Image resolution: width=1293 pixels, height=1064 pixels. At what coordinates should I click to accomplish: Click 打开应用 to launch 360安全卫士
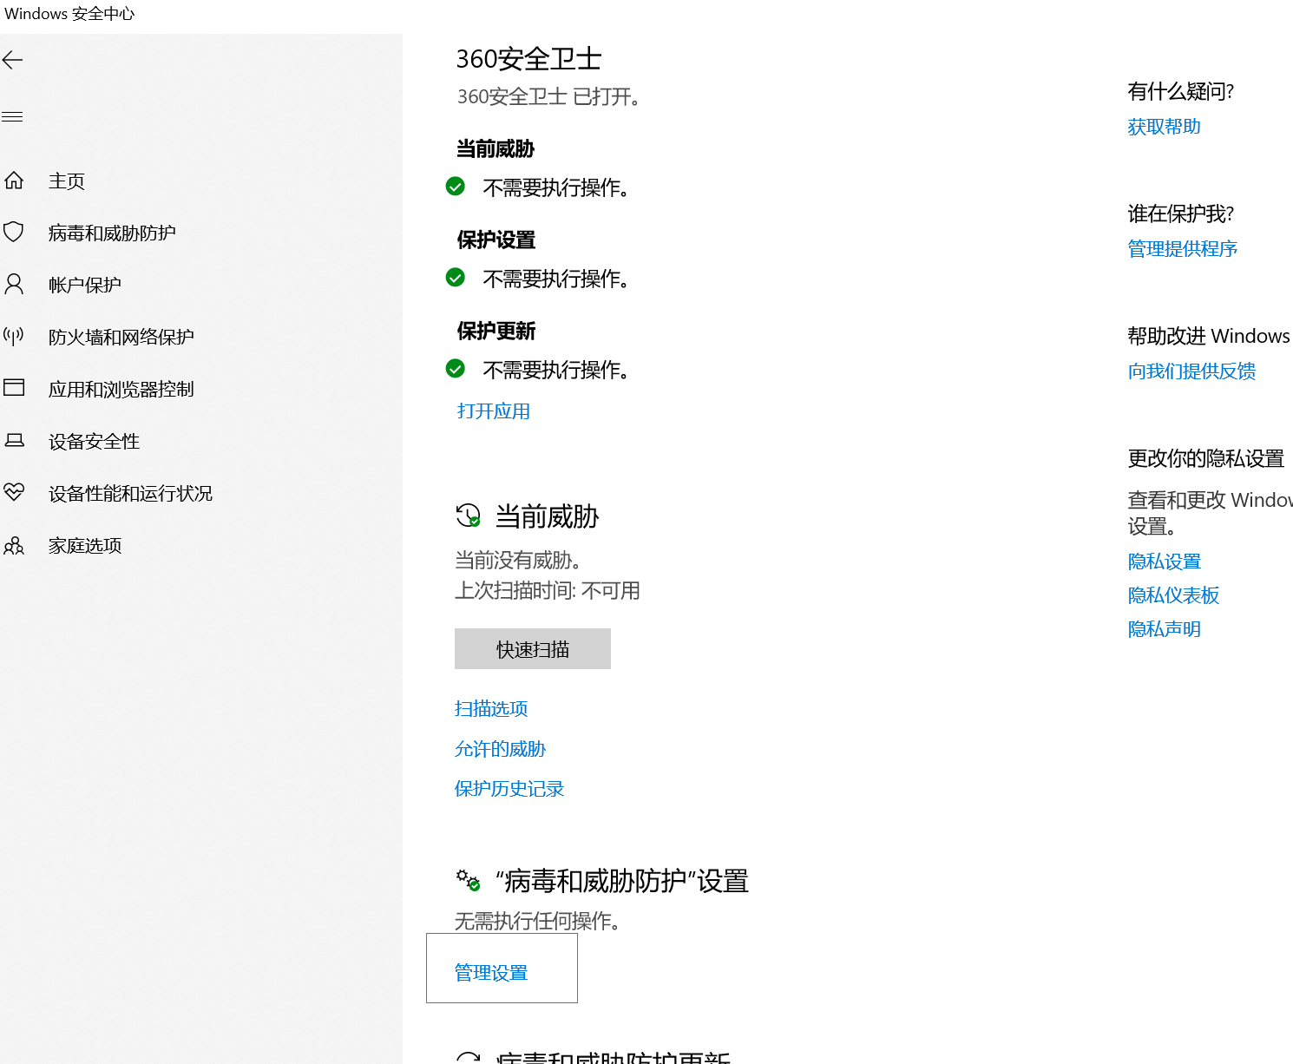pos(492,411)
